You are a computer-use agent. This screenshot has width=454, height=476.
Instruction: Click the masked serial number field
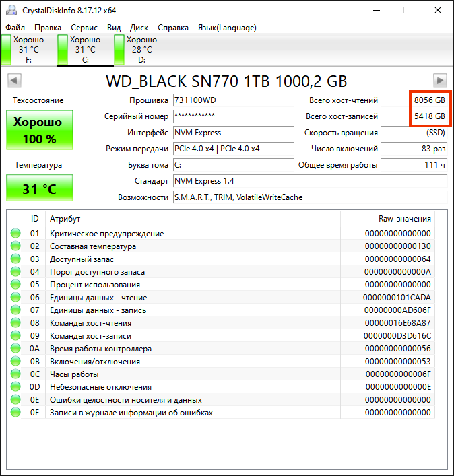click(x=233, y=116)
